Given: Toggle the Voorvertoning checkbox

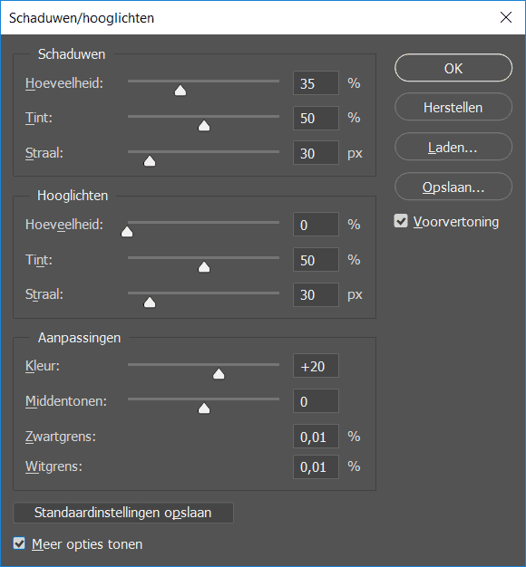Looking at the screenshot, I should coord(401,221).
